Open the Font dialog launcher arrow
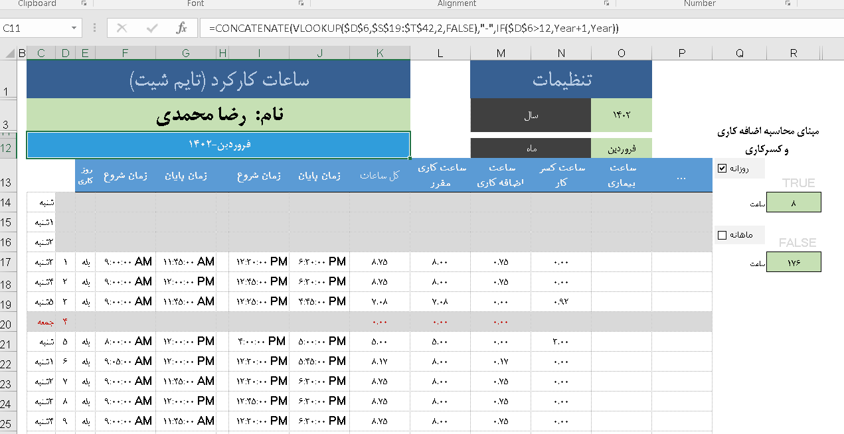Viewport: 844px width, 434px height. [302, 3]
